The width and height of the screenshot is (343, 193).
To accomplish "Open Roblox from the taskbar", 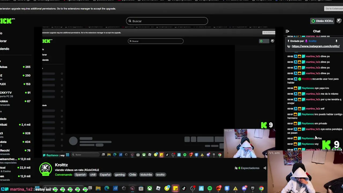I will [158, 188].
